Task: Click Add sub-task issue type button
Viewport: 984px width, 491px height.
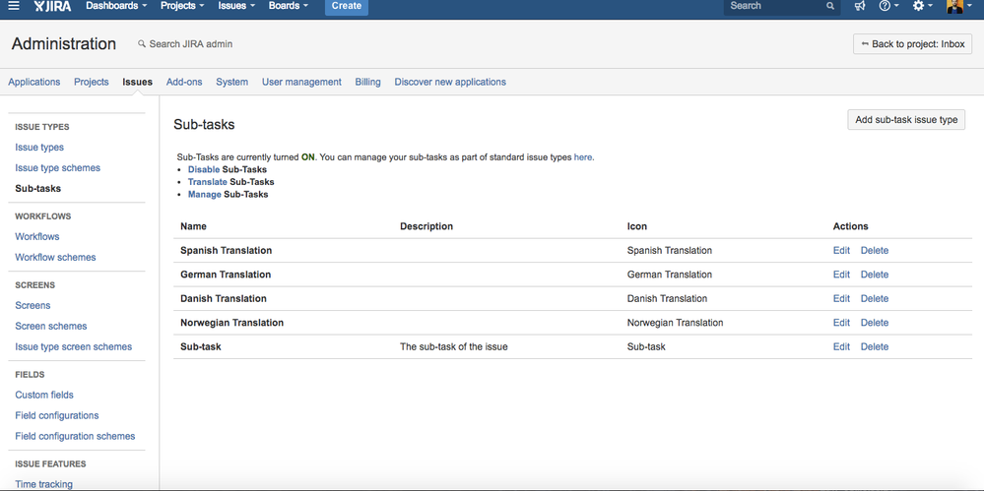Action: [906, 120]
